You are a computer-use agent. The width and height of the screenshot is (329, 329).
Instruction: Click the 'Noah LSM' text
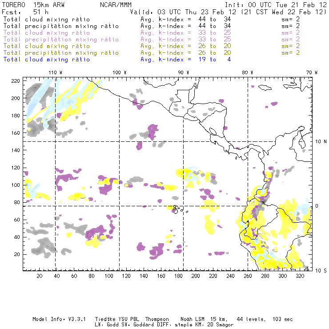(193, 319)
